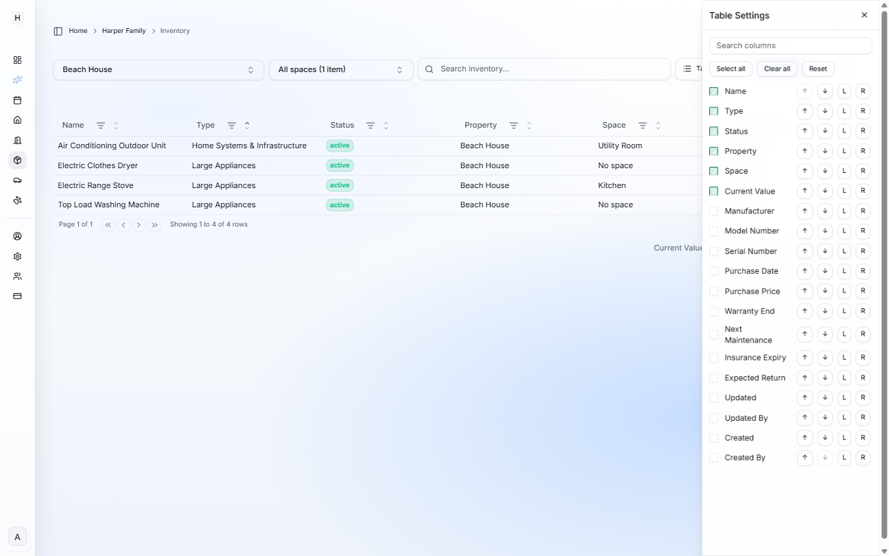Screen dimensions: 889x556
Task: Click the filter icon beside Status column
Action: 370,126
